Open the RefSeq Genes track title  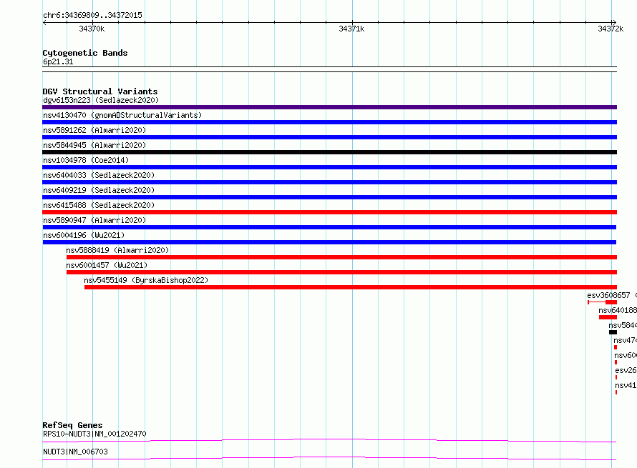(73, 425)
